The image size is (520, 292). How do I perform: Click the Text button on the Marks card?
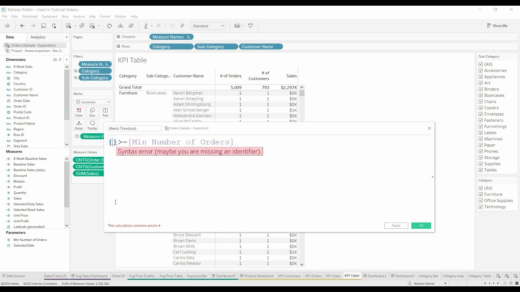point(105,112)
